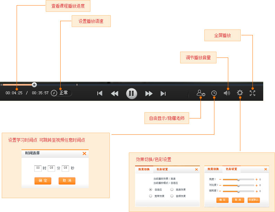Mute the volume speaker icon
275x212 pixels.
[227, 93]
